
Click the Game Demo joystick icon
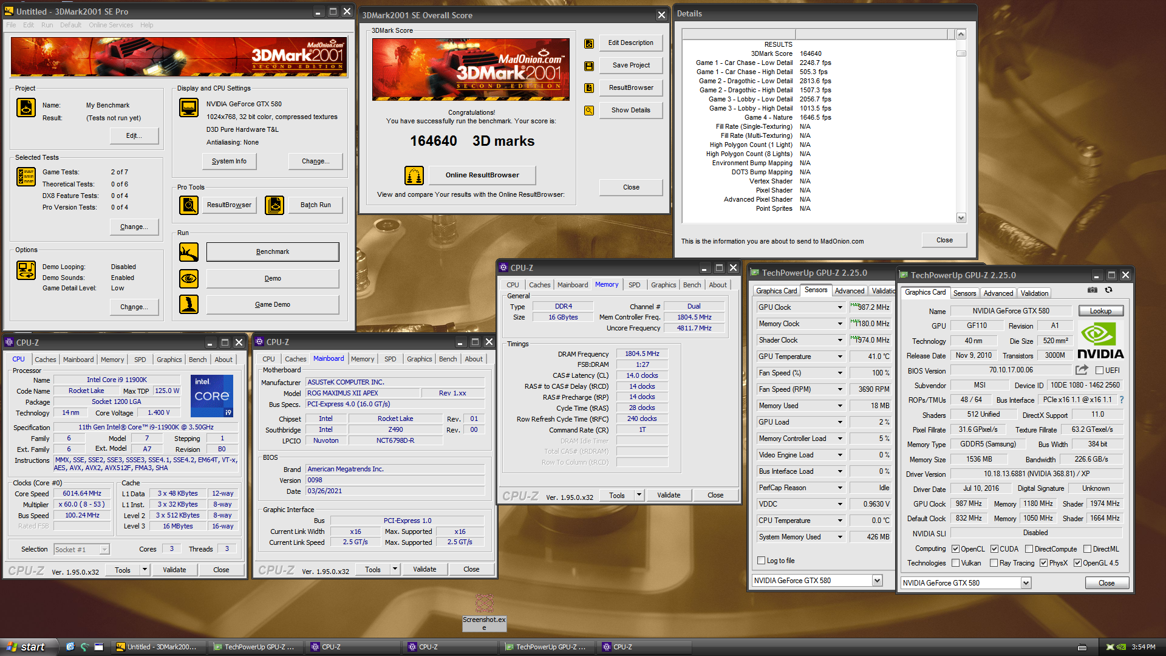[x=189, y=304]
